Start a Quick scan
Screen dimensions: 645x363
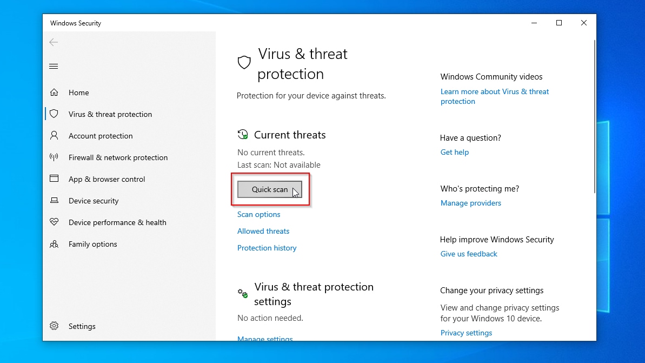(x=270, y=189)
